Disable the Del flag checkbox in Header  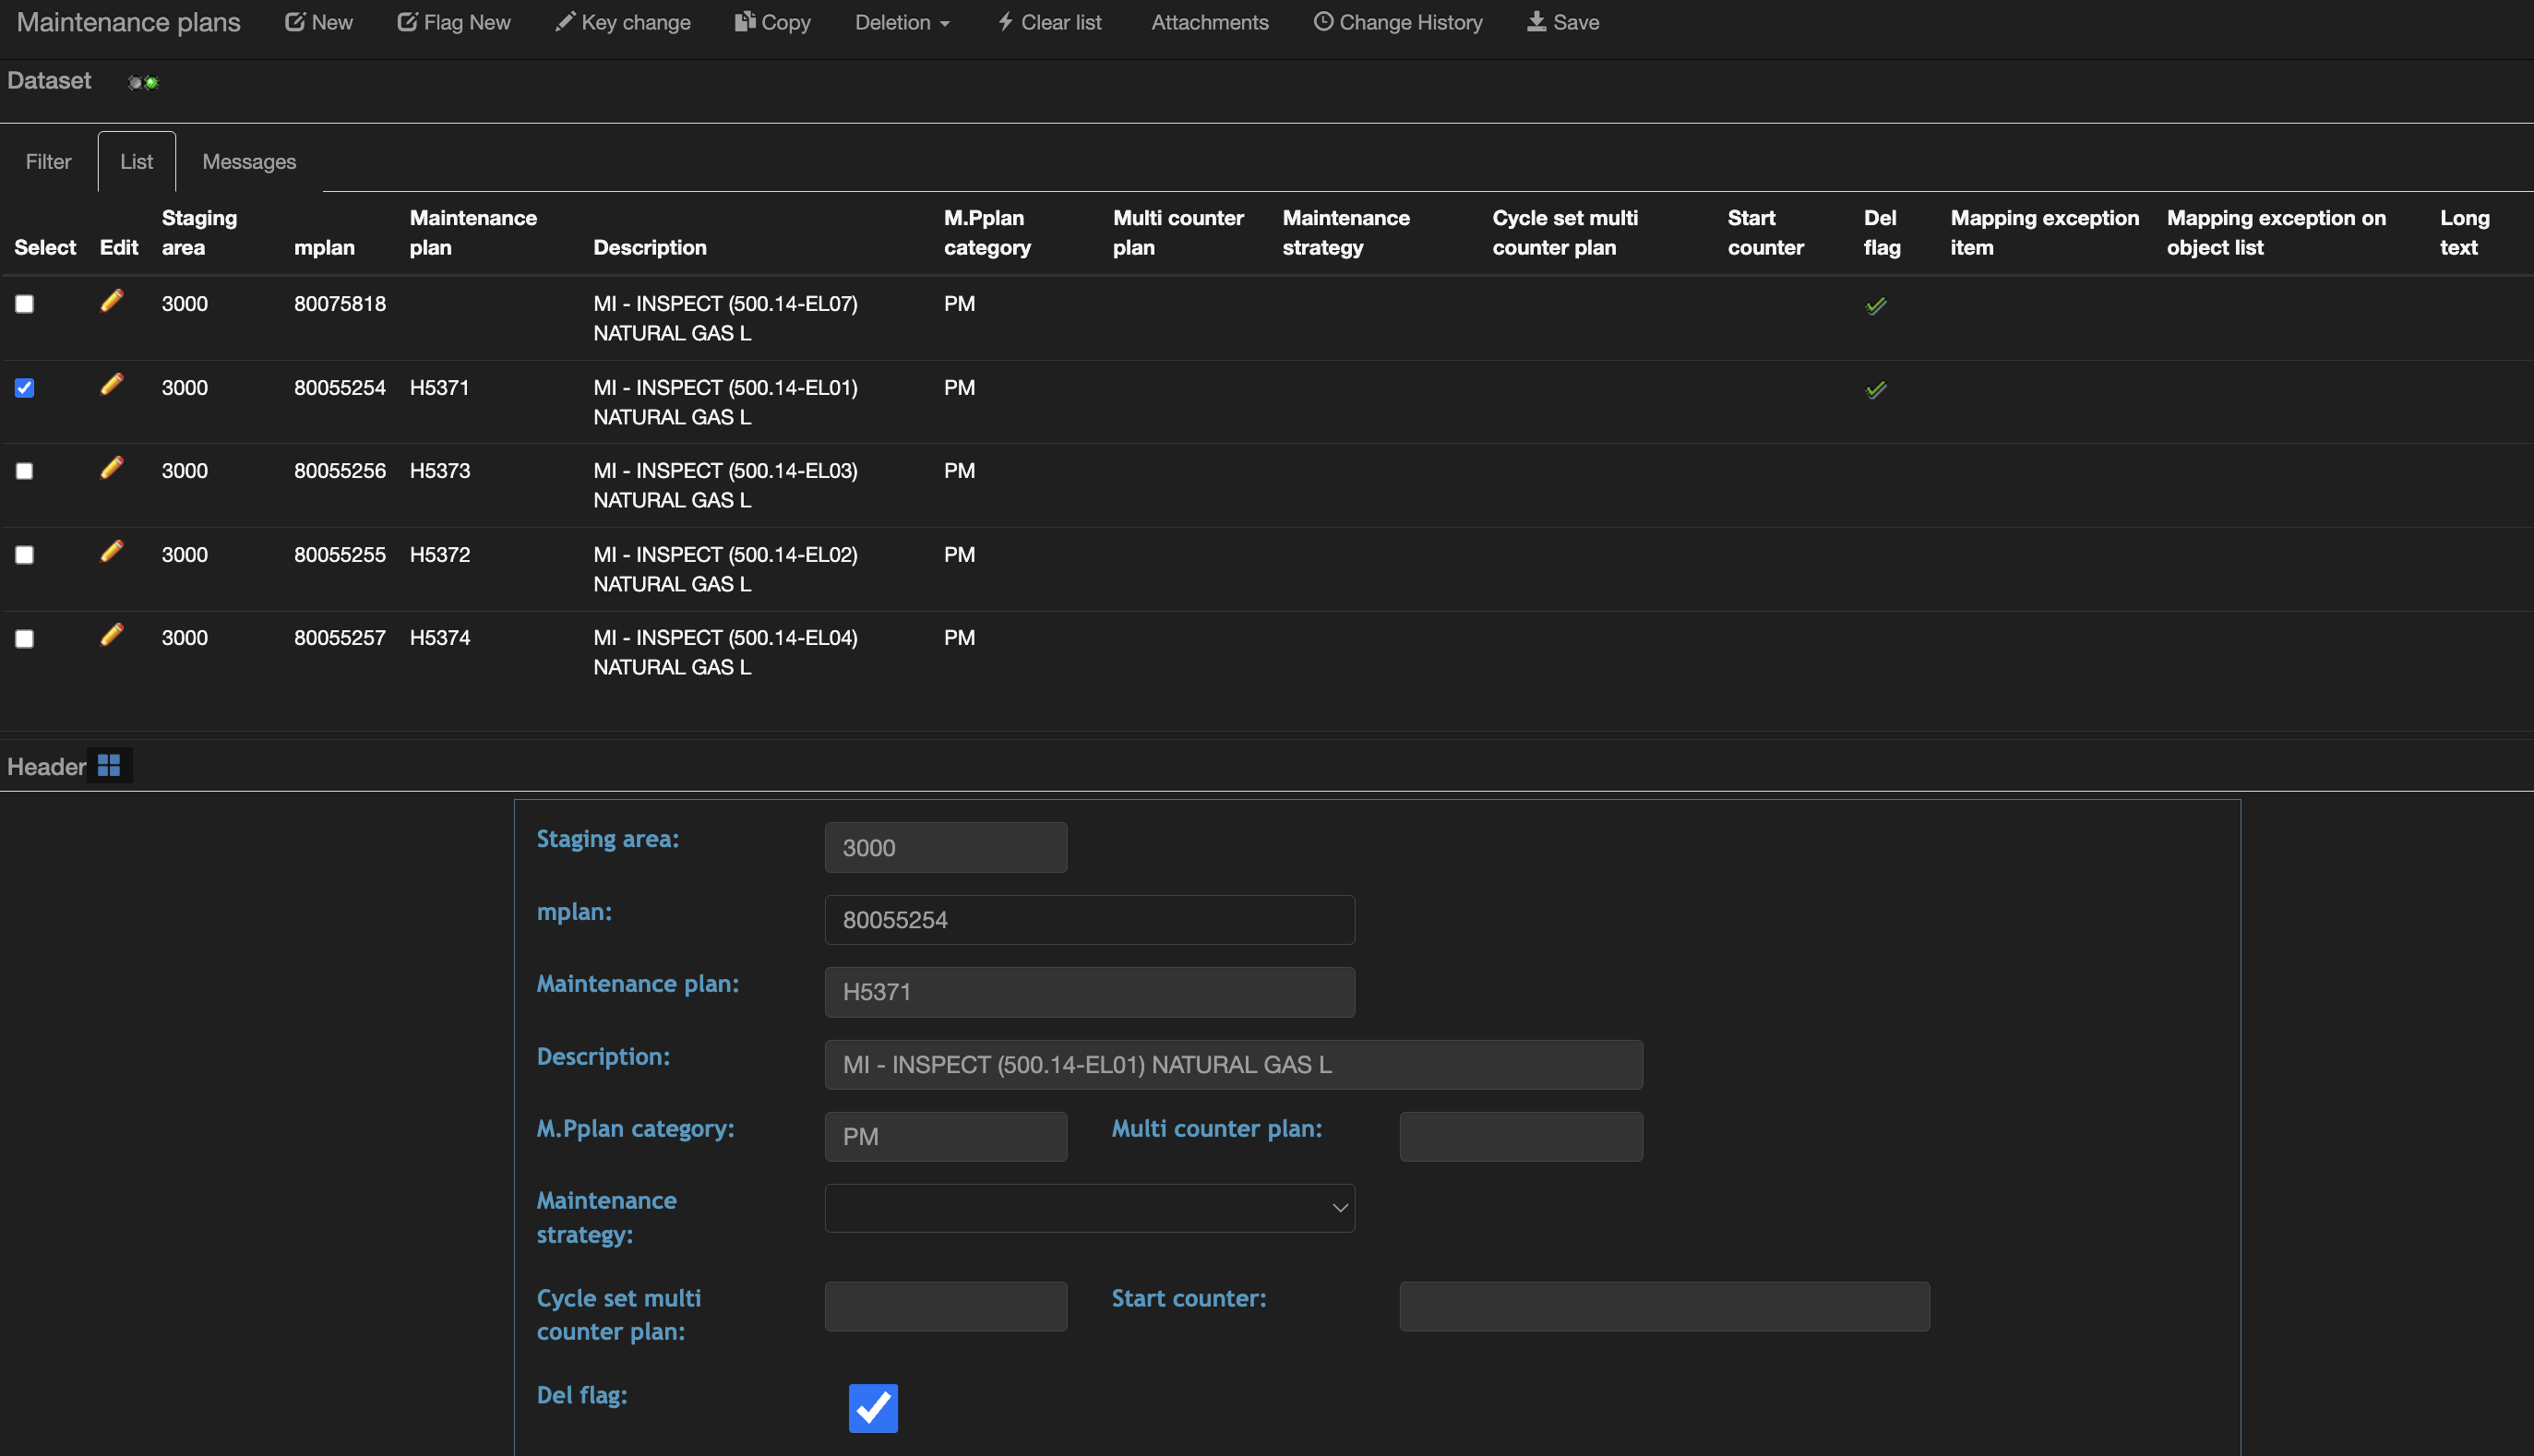coord(872,1408)
